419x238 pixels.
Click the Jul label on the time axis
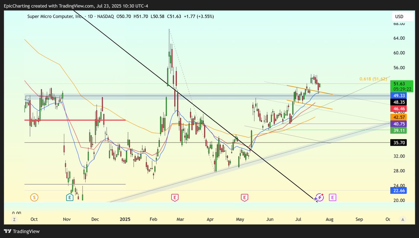tap(298, 219)
